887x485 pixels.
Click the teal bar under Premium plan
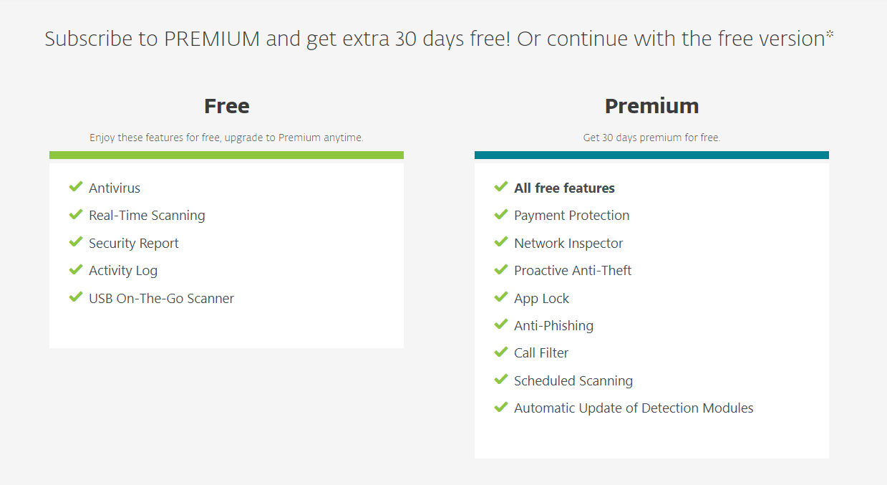coord(651,155)
